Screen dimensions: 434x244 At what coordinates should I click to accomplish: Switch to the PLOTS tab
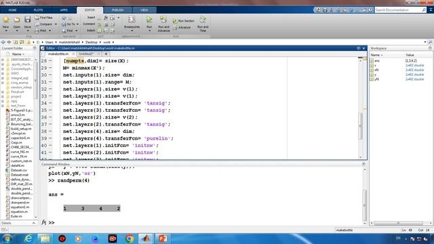coord(38,10)
